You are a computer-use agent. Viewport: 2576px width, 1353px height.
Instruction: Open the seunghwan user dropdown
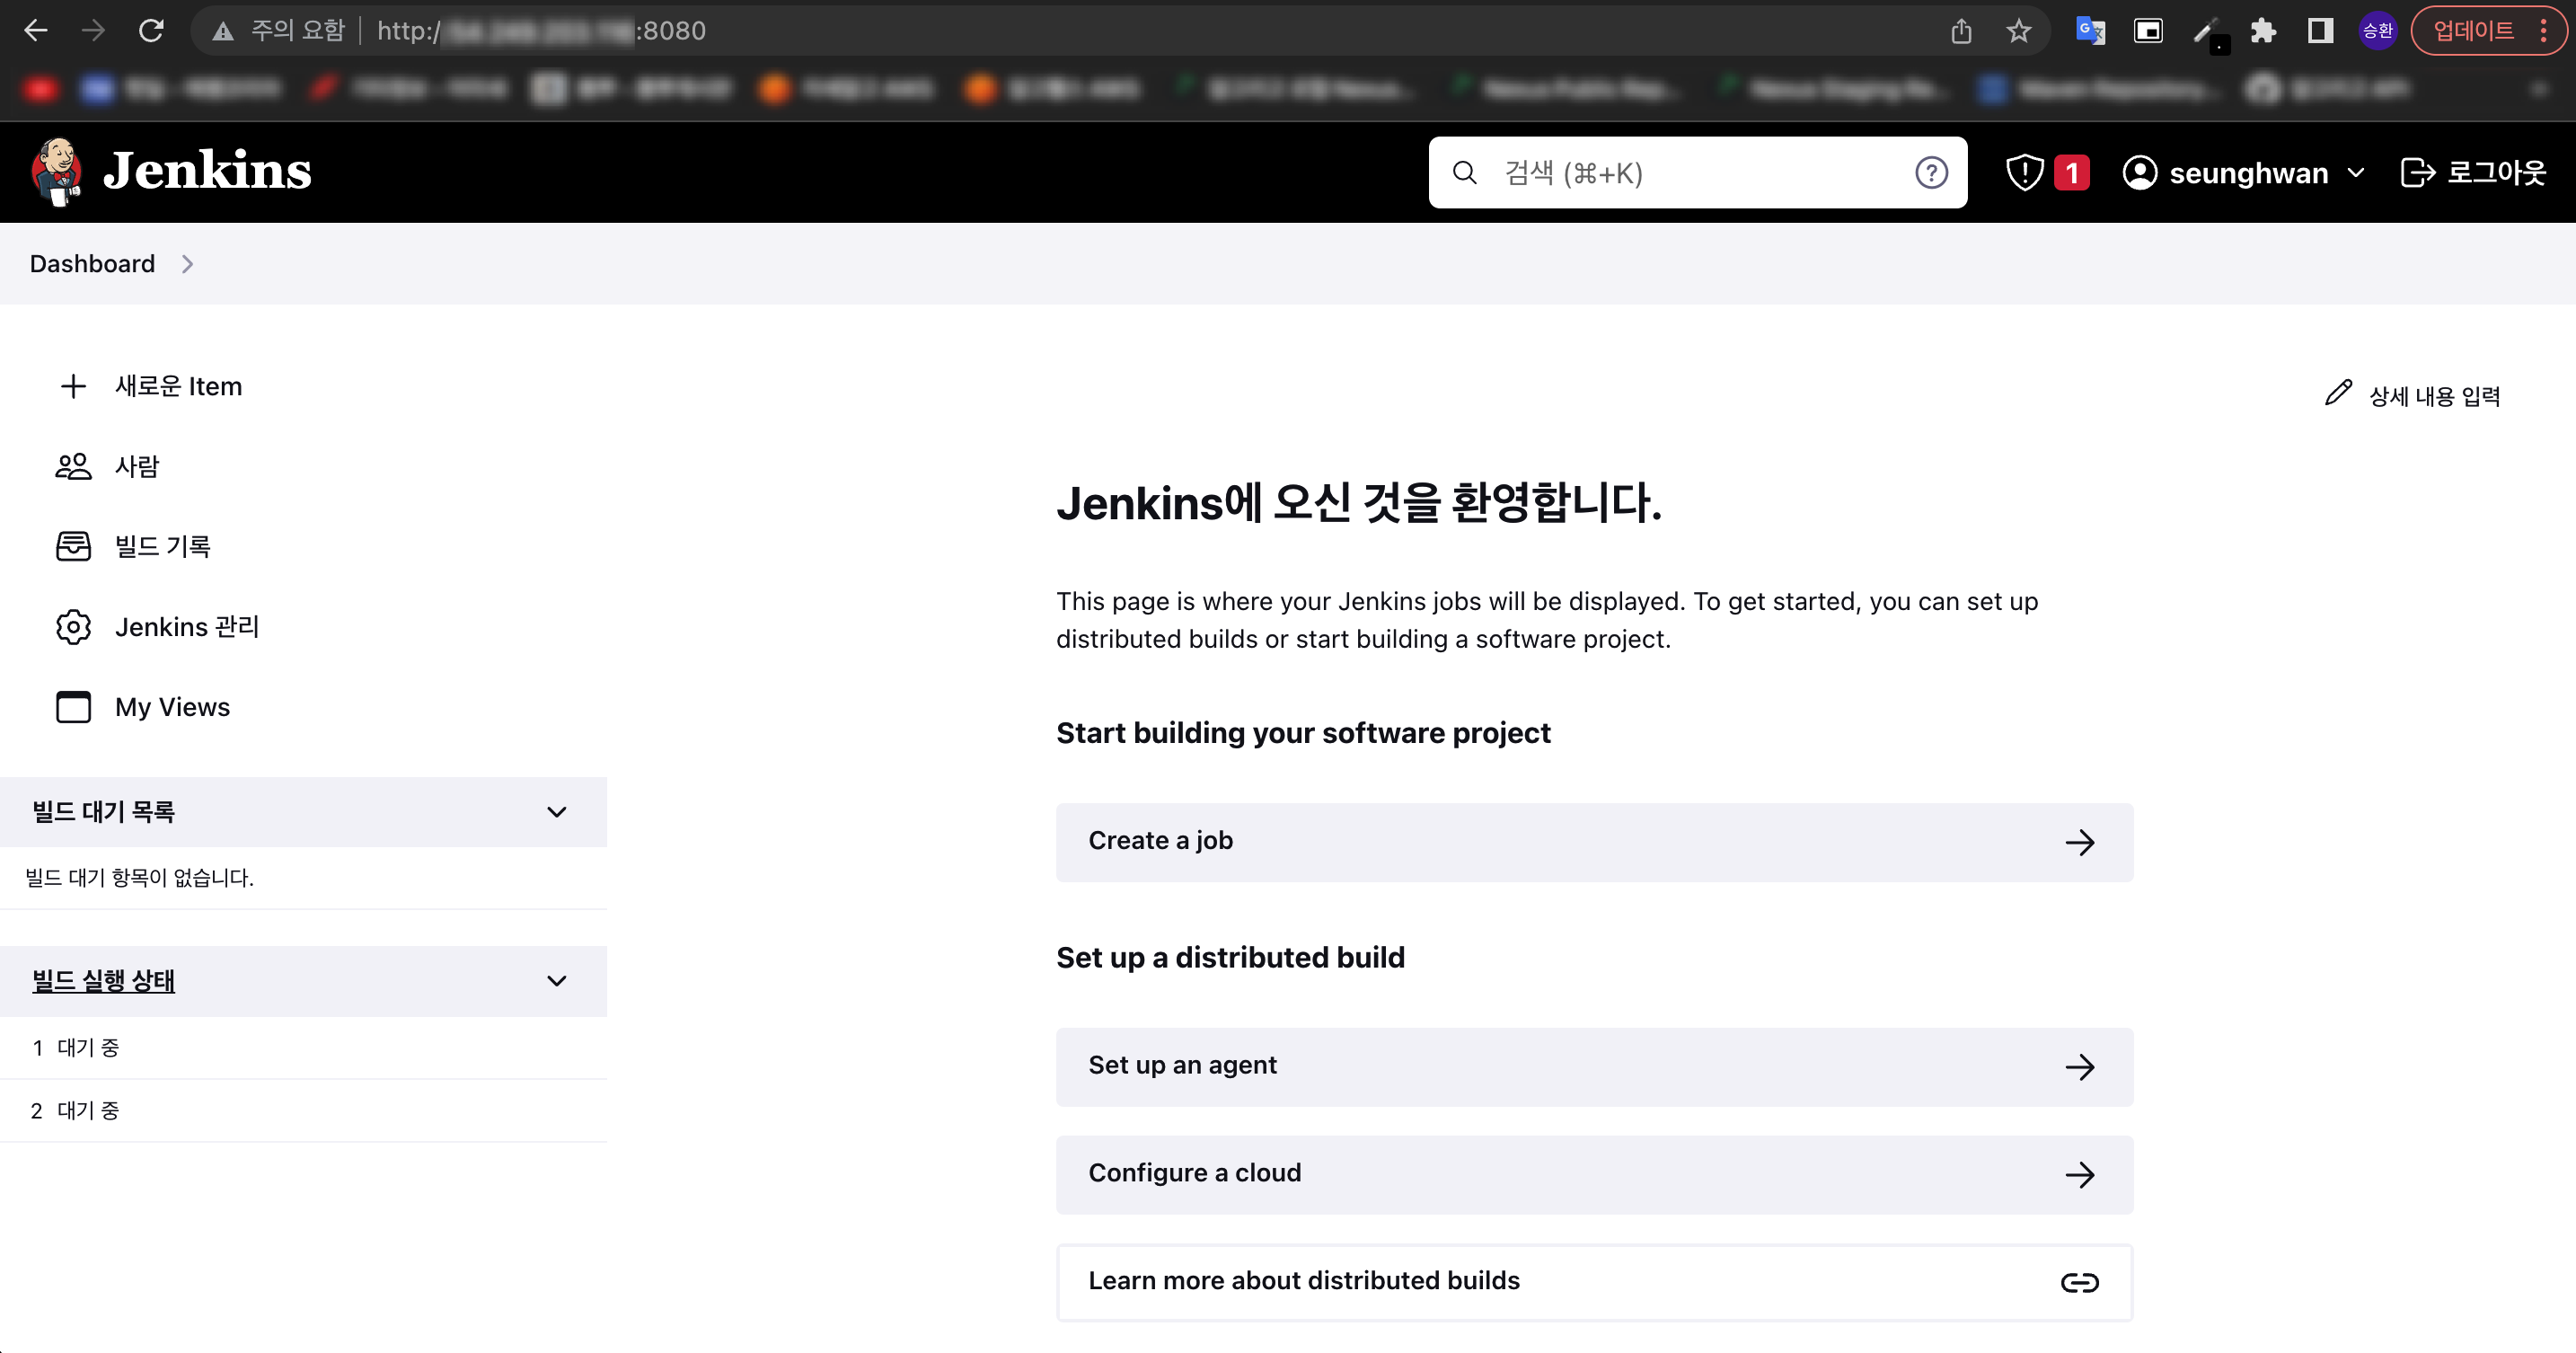point(2355,173)
